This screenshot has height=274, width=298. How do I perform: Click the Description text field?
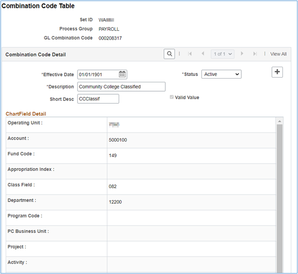(121, 86)
